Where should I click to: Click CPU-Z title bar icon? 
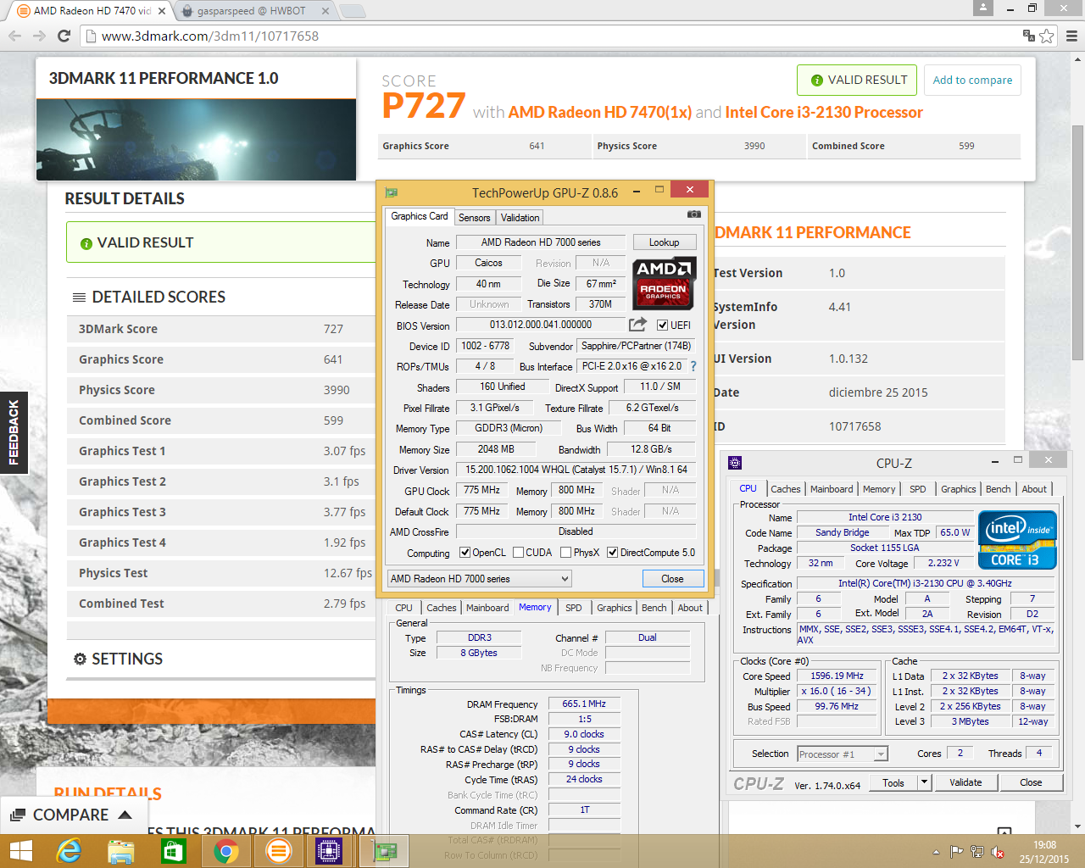(735, 463)
